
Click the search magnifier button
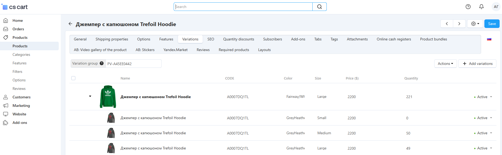[x=319, y=7]
